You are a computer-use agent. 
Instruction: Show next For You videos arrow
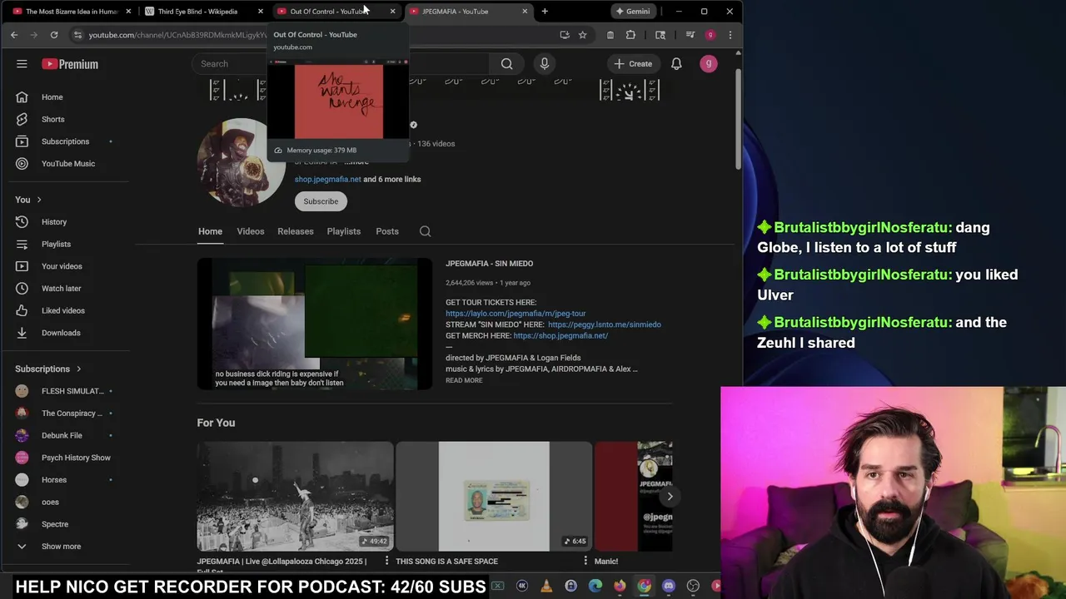coord(670,497)
